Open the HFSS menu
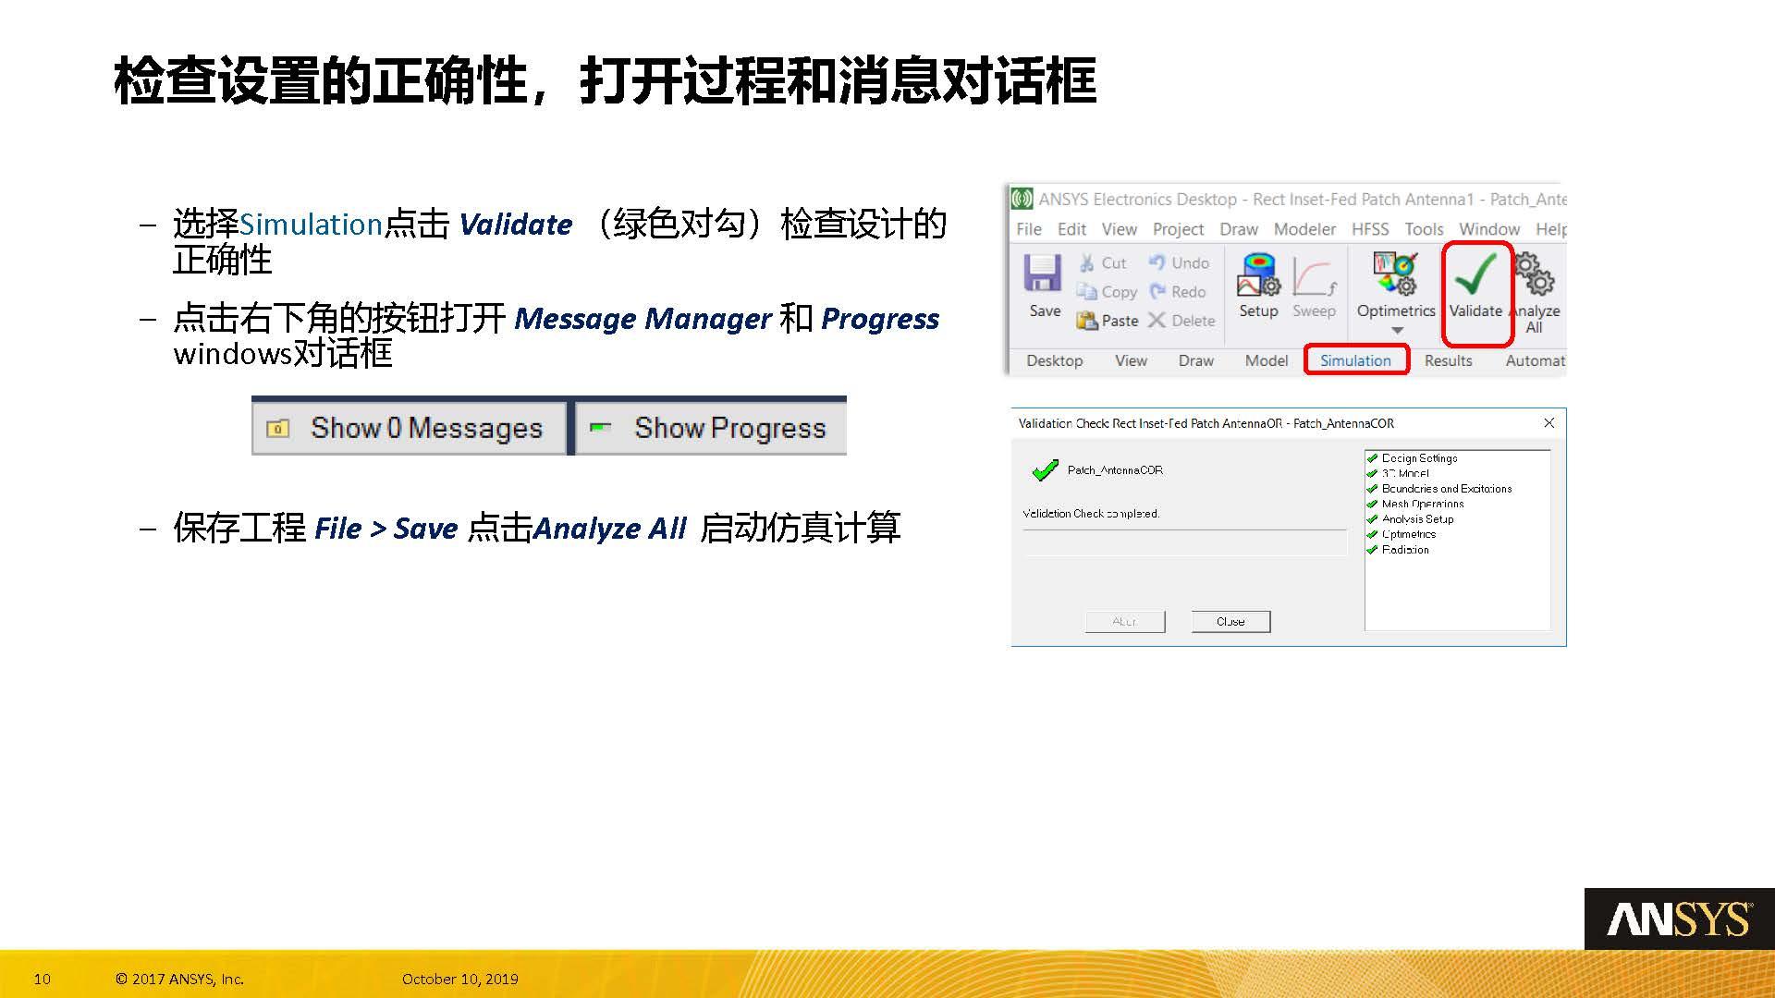Image resolution: width=1775 pixels, height=998 pixels. pyautogui.click(x=1370, y=228)
